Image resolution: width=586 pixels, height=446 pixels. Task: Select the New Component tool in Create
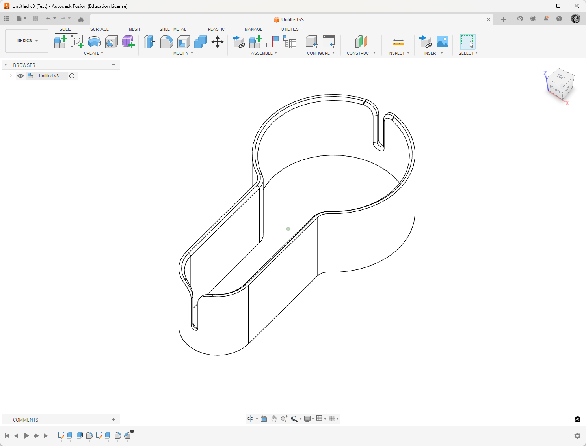tap(60, 42)
